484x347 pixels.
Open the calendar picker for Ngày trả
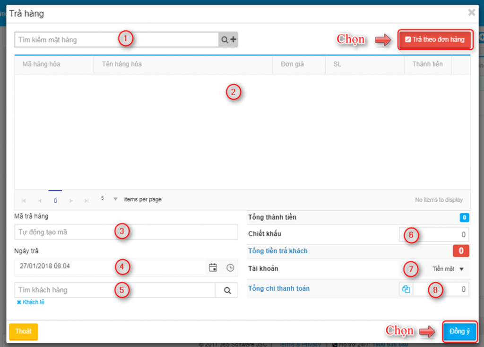click(x=213, y=267)
